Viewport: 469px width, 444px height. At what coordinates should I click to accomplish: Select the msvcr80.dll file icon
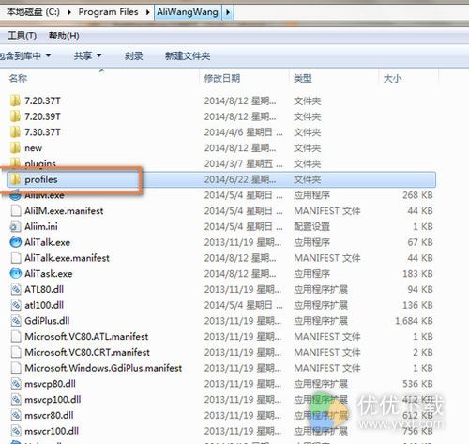(16, 415)
